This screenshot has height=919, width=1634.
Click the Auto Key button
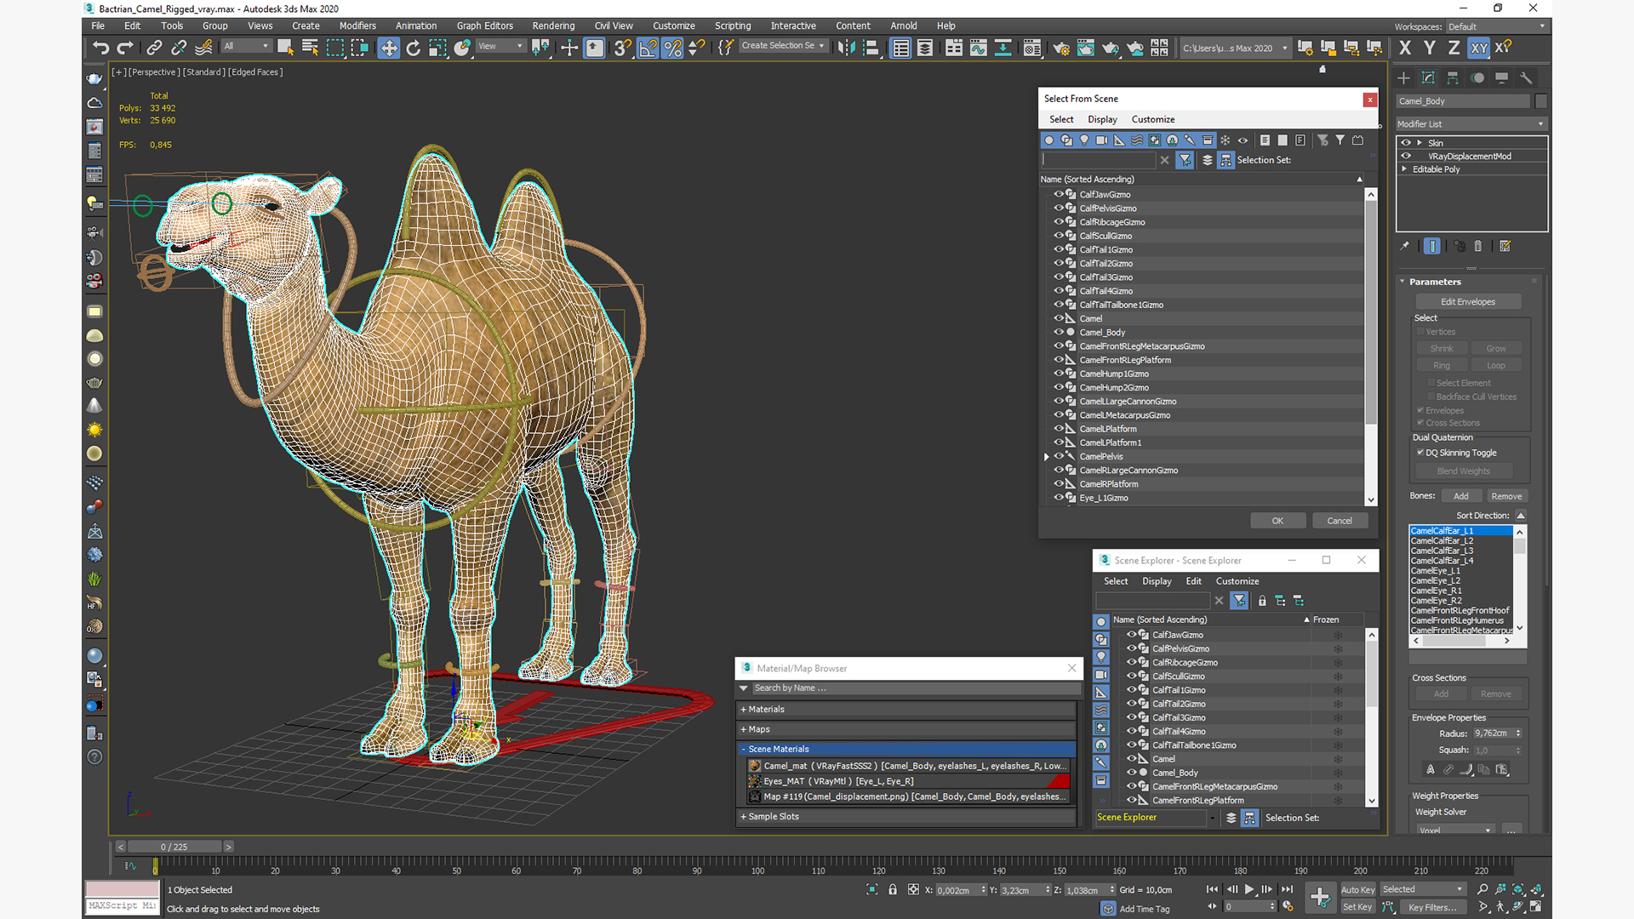[x=1357, y=890]
